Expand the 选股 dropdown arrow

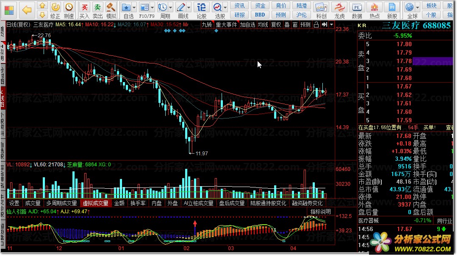225,8
